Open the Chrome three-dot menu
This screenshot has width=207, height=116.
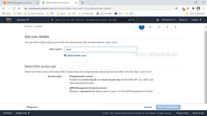tap(203, 8)
